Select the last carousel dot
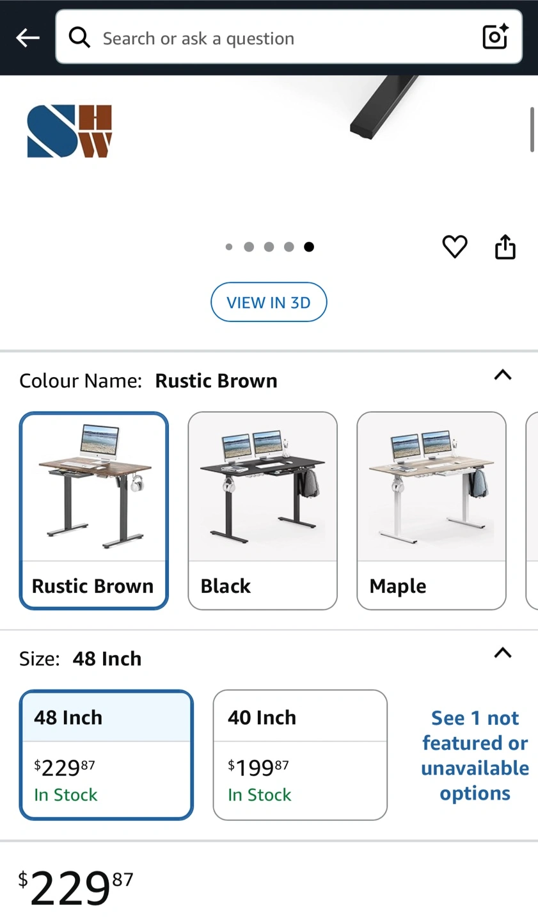Viewport: 538px width, 922px height. pos(309,247)
